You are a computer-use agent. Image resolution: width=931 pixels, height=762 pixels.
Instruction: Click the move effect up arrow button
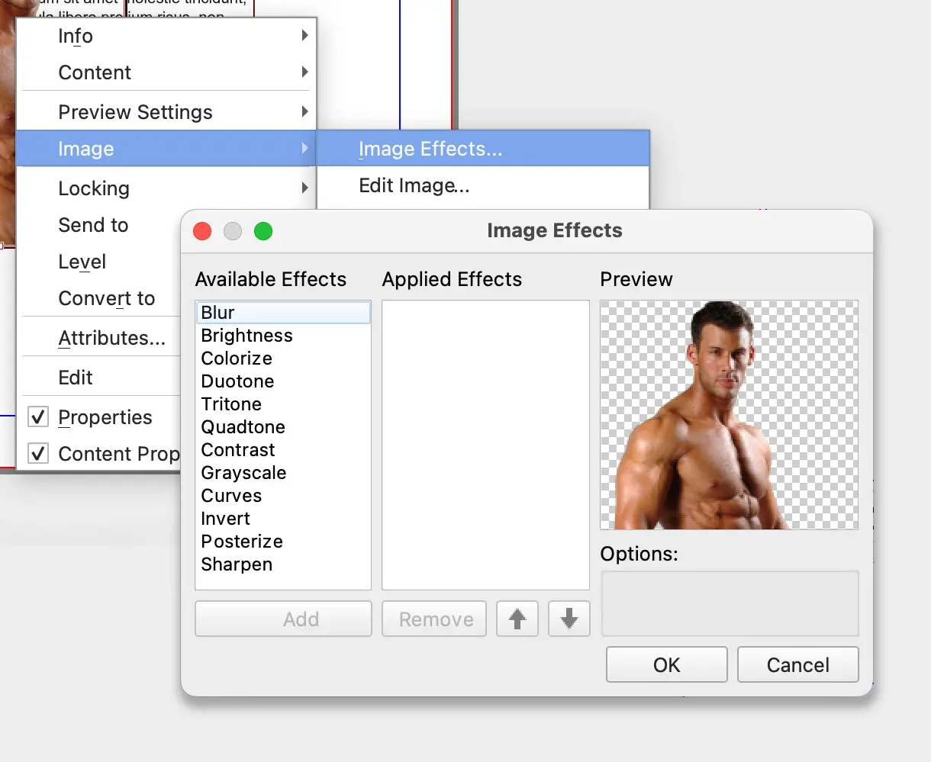[517, 619]
